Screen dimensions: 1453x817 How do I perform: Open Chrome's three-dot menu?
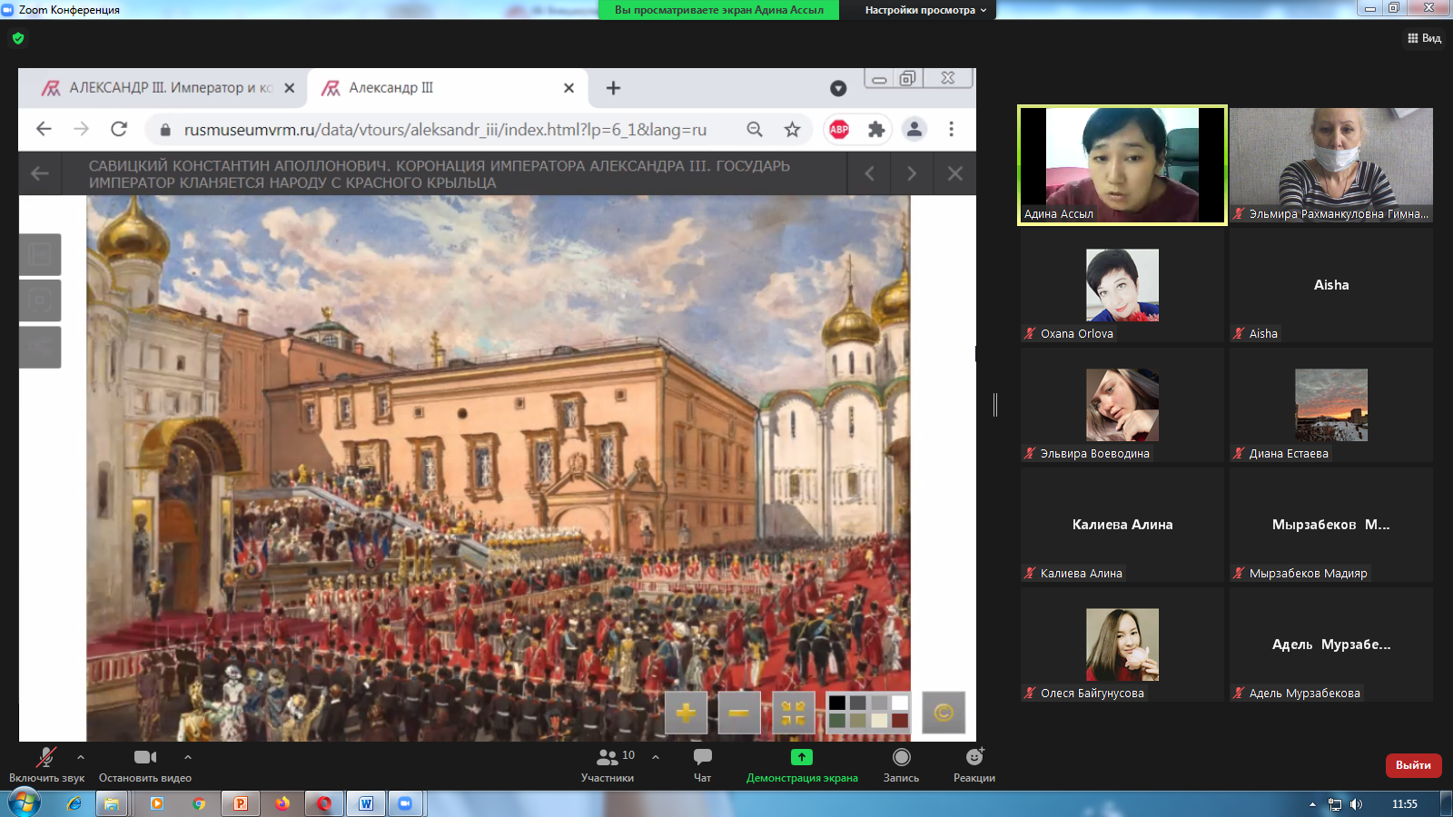click(x=952, y=129)
